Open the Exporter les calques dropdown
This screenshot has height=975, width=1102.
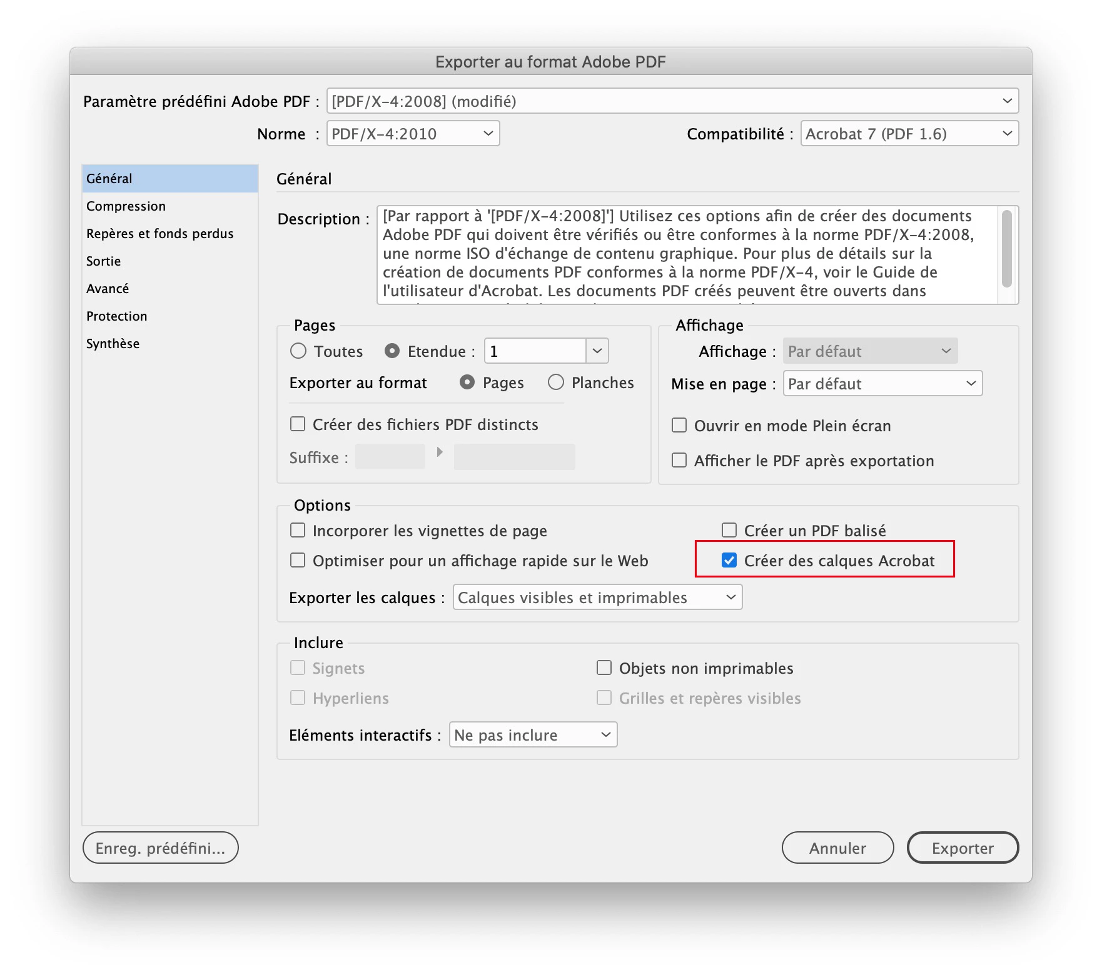pyautogui.click(x=597, y=597)
